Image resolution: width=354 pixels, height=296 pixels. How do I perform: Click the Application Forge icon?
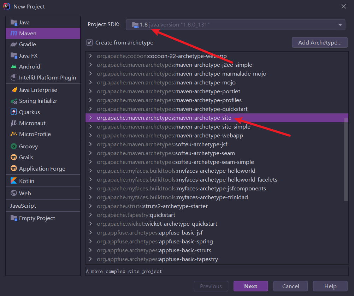[14, 168]
